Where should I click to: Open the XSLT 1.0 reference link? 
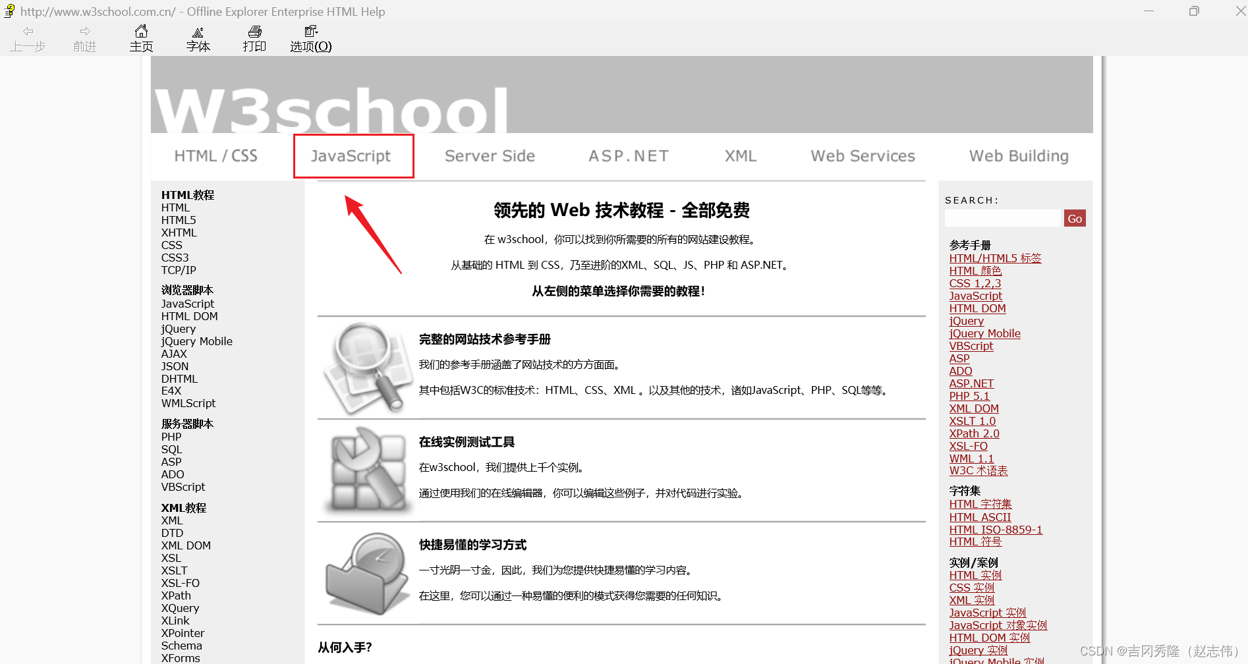click(973, 421)
